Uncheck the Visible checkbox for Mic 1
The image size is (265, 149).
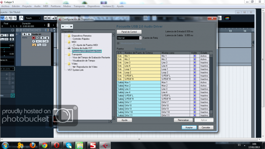click(x=195, y=56)
